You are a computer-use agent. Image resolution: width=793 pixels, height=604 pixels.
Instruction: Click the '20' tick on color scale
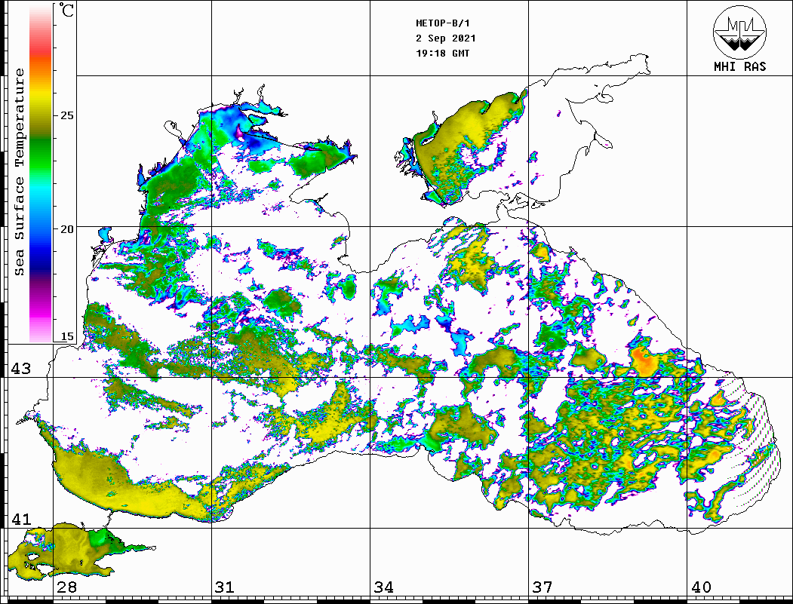66,229
